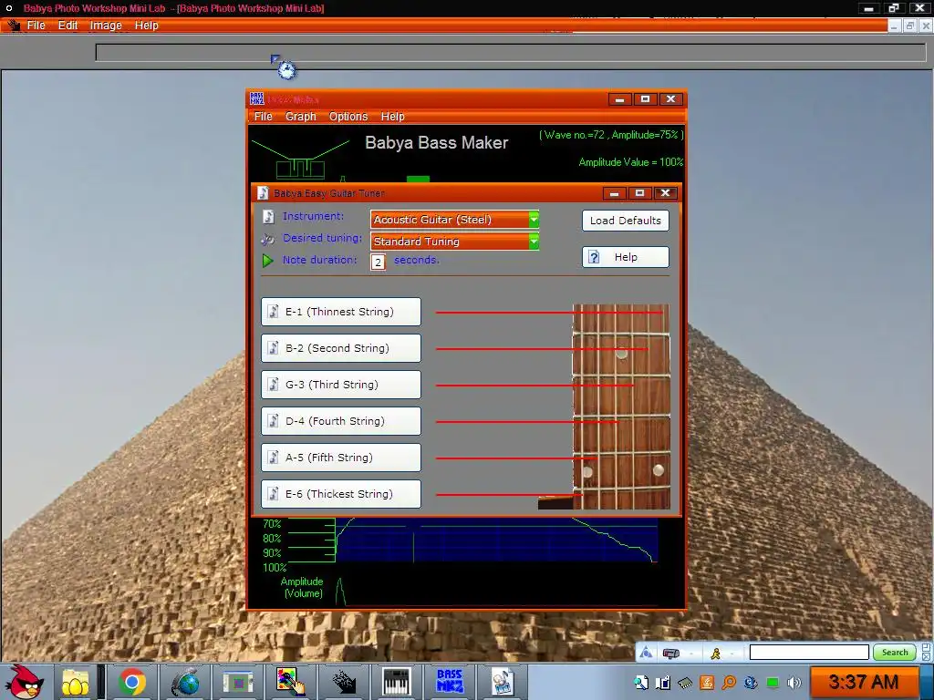Click the Guitar Tuner title bar icon
The image size is (934, 700).
tap(263, 193)
